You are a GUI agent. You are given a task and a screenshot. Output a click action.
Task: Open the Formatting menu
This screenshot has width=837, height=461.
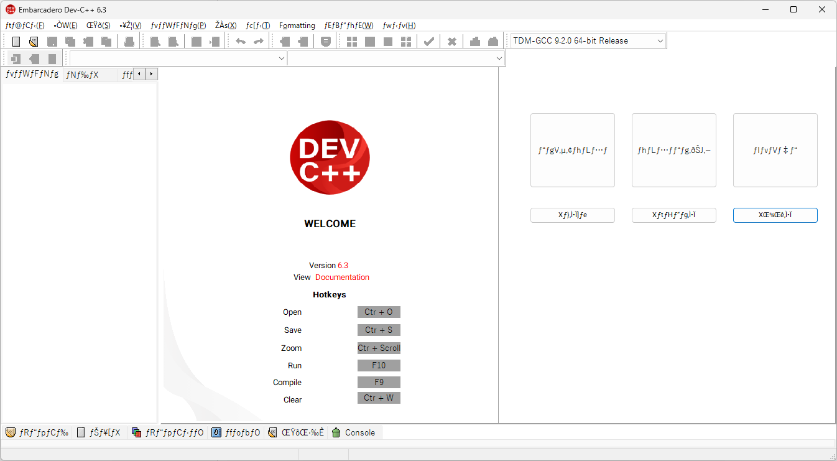coord(297,26)
